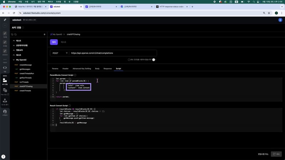285x160 pixels.
Task: Expand the 공공데이터포털 folder
Action: click(13, 46)
